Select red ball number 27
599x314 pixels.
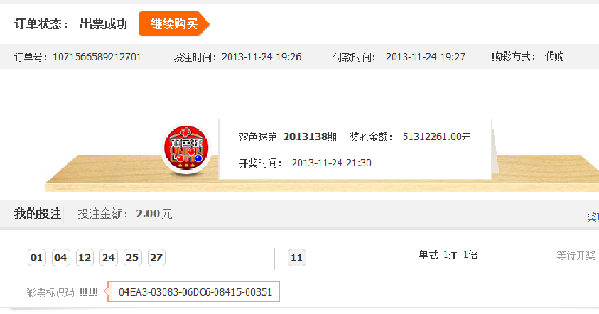(156, 257)
